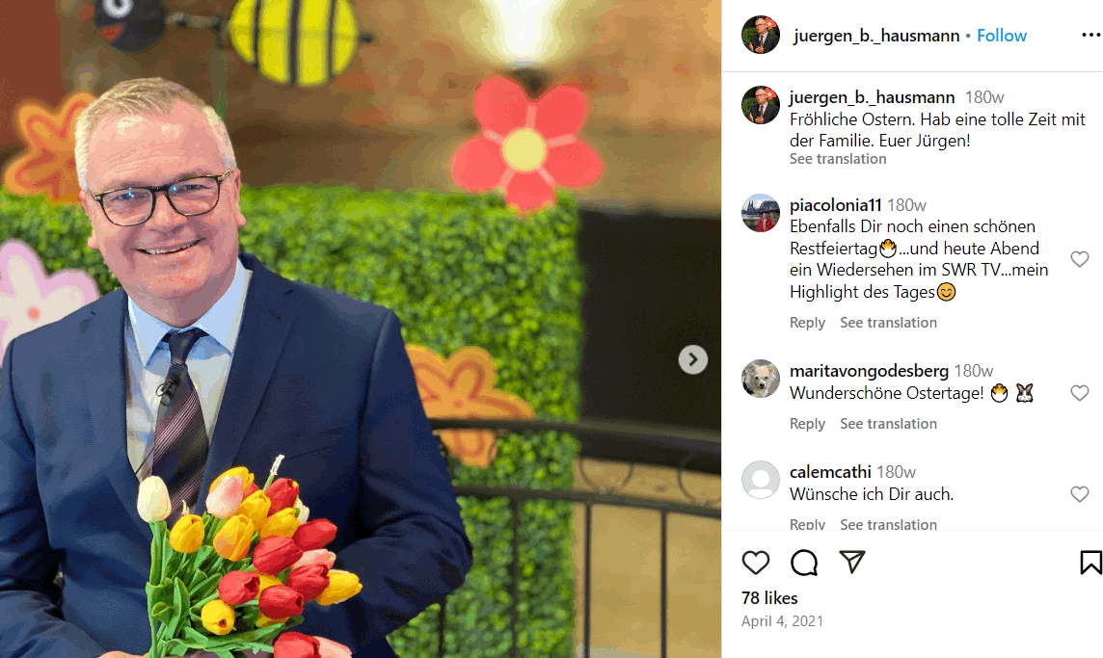Viewport: 1103px width, 658px height.
Task: See translation of maritavongodesberg's comment
Action: (888, 424)
